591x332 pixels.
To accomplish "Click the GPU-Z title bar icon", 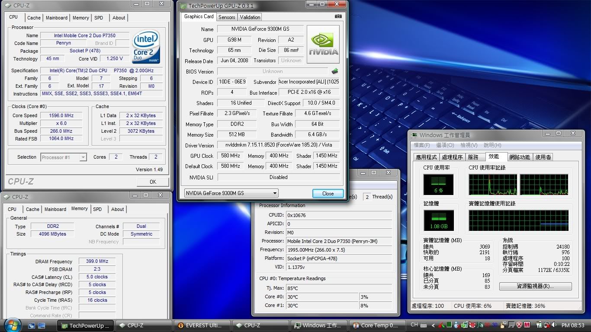I will [x=183, y=6].
